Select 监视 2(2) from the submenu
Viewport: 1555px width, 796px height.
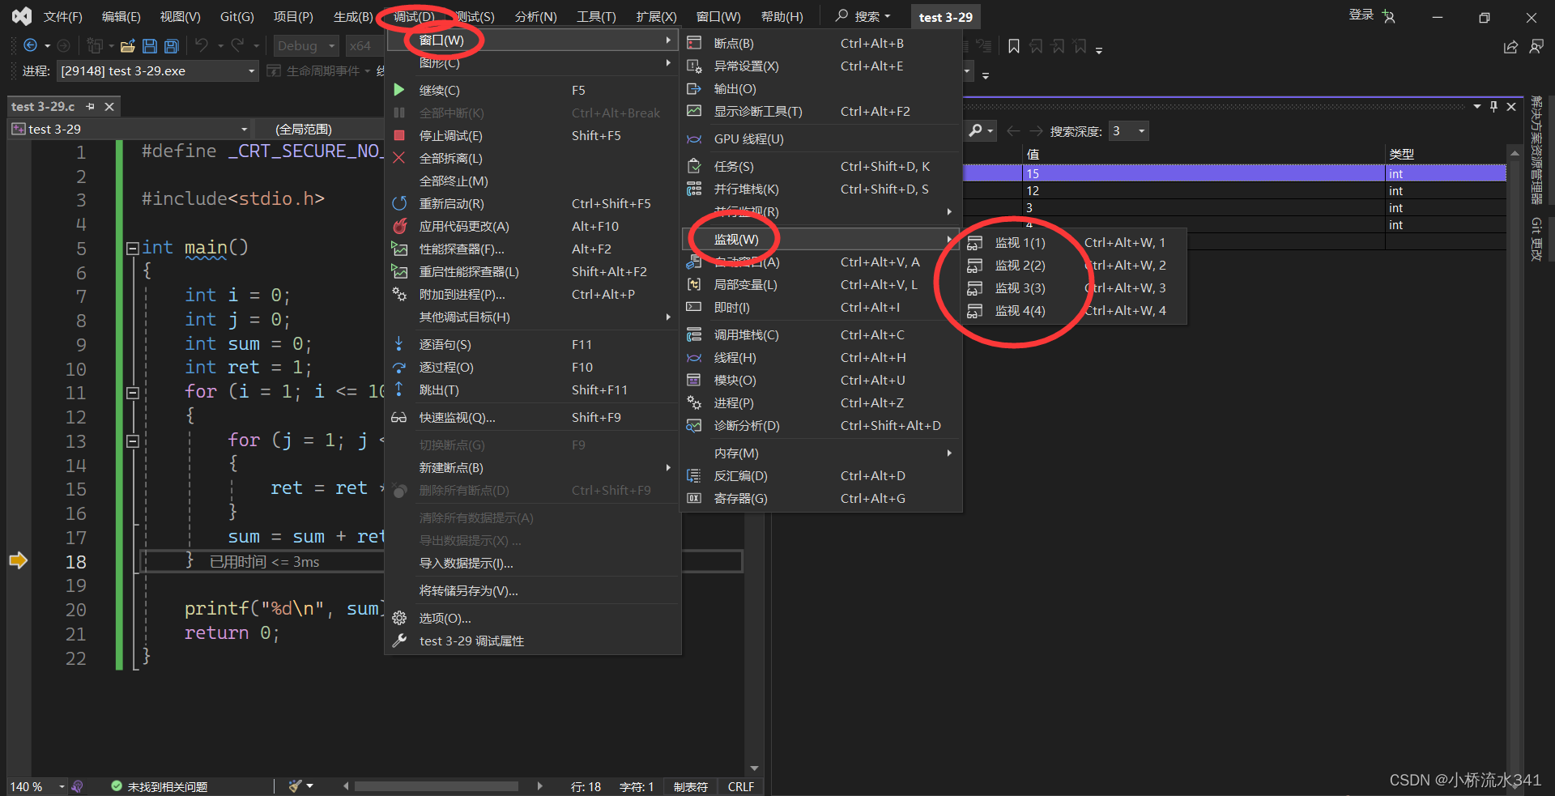pyautogui.click(x=1074, y=265)
